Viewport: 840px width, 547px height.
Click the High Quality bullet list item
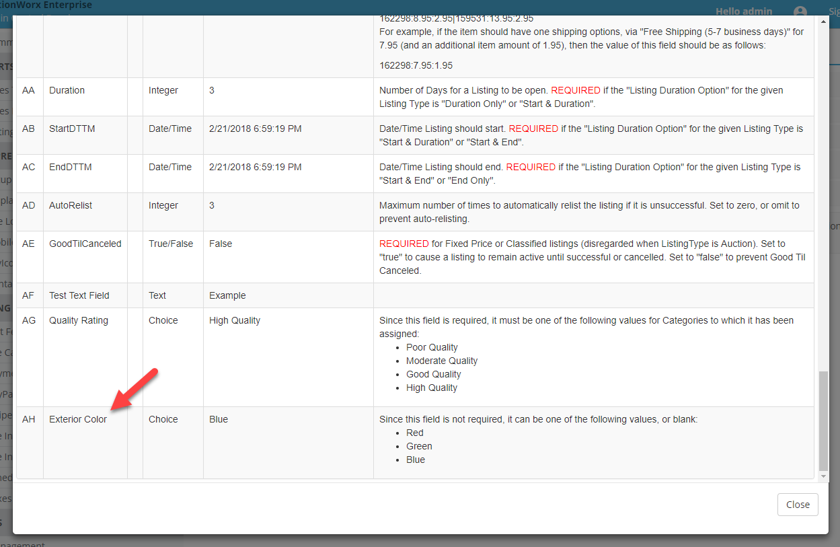[431, 387]
